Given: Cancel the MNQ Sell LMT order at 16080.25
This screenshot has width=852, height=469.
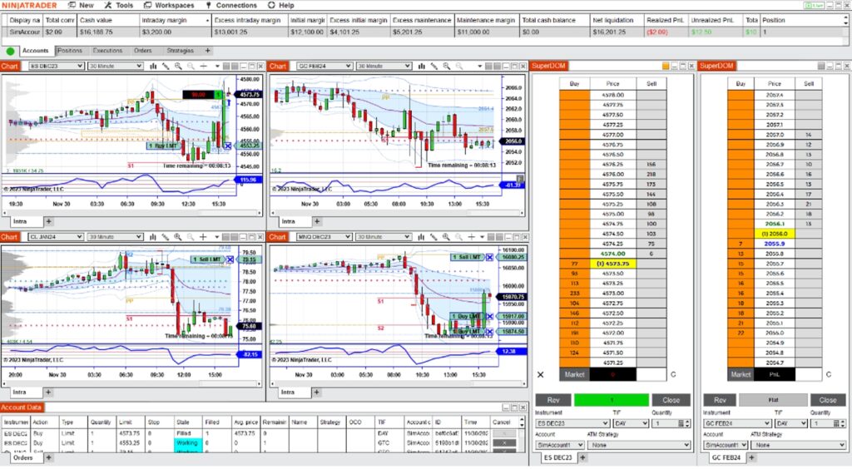Looking at the screenshot, I should (x=489, y=257).
